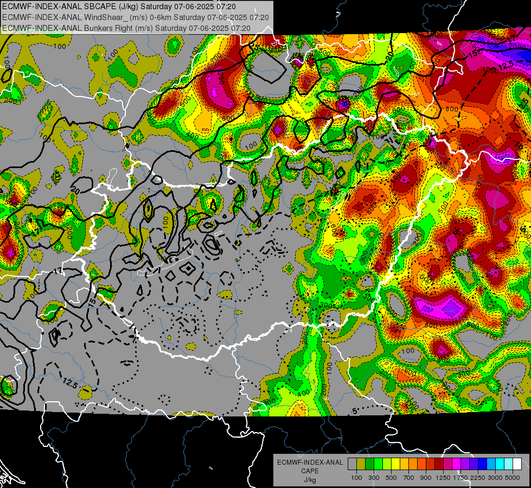Click the dark green legend swatch
Viewport: 531px width, 488px height.
point(369,464)
